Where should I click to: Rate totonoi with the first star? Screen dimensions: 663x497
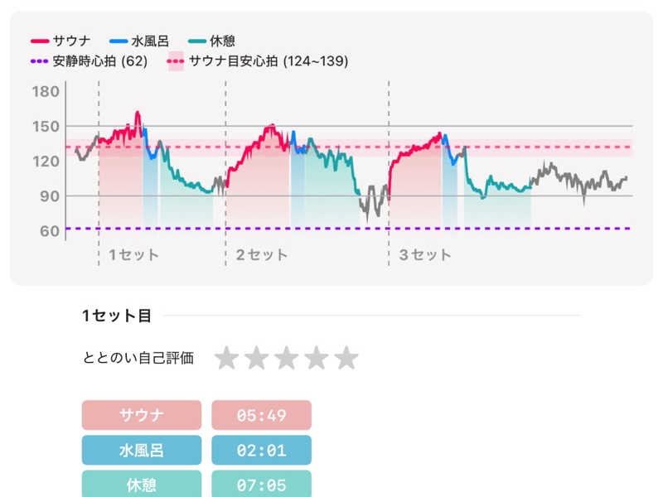[227, 358]
